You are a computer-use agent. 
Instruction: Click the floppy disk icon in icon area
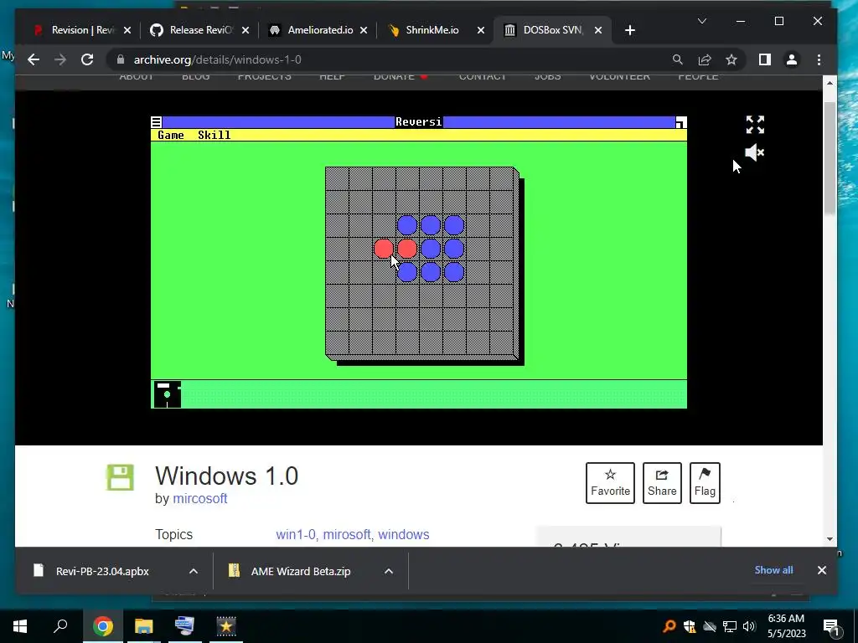point(167,394)
